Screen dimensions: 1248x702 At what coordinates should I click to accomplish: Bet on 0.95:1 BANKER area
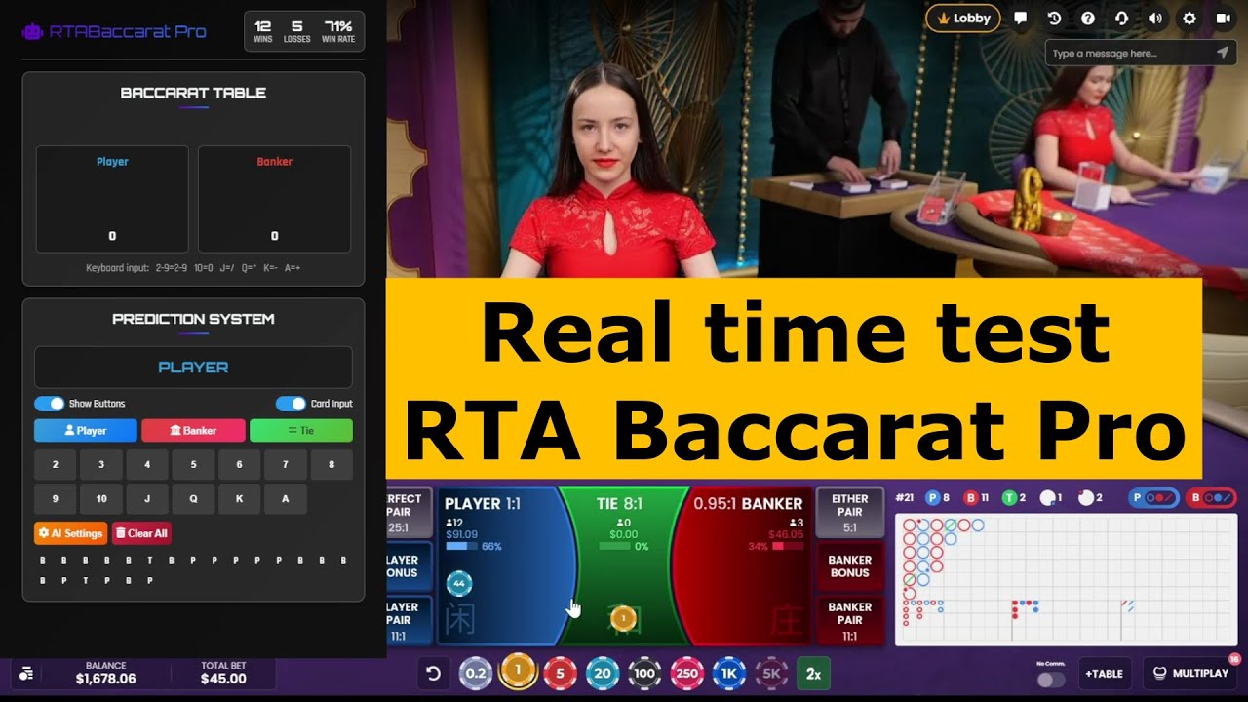pos(743,566)
